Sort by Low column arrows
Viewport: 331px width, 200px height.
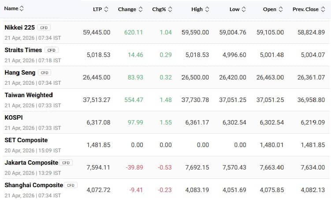(x=244, y=9)
